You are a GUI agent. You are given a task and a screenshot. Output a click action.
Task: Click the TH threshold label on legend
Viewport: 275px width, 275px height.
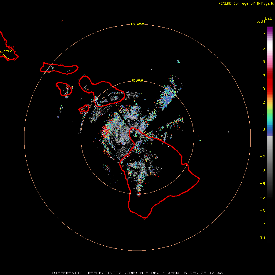click(x=262, y=238)
